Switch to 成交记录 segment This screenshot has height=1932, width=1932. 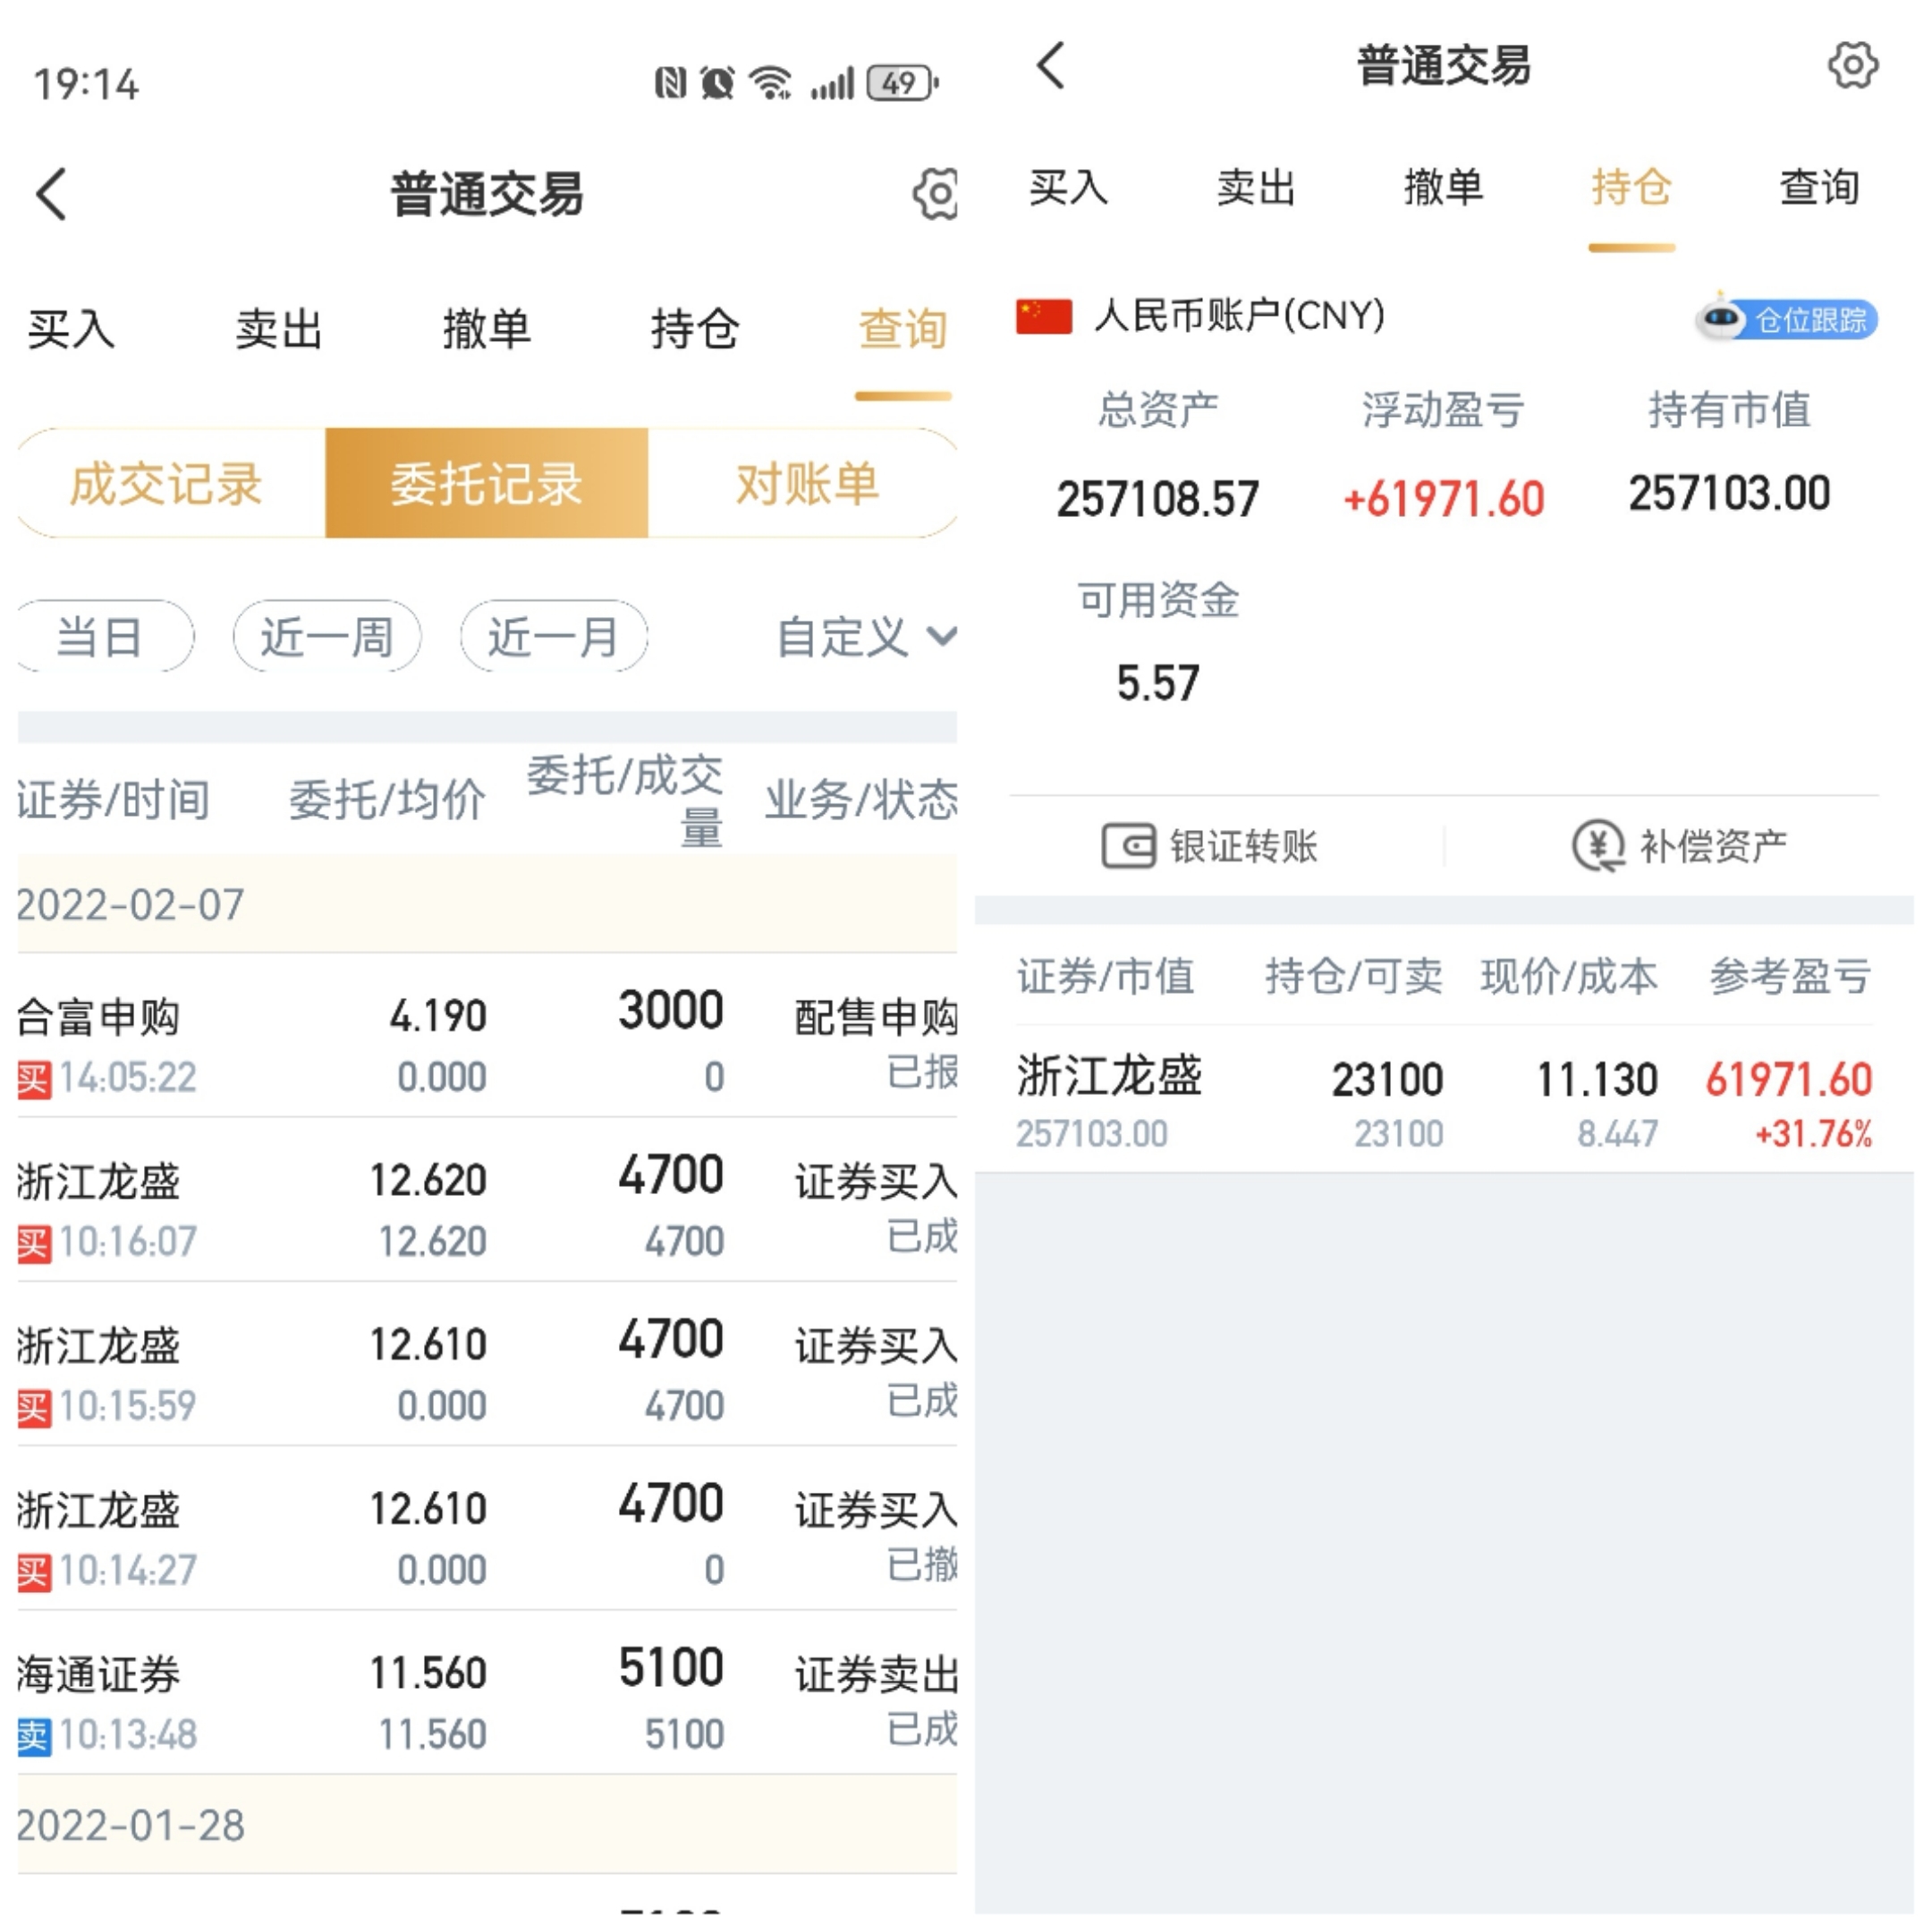tap(166, 484)
